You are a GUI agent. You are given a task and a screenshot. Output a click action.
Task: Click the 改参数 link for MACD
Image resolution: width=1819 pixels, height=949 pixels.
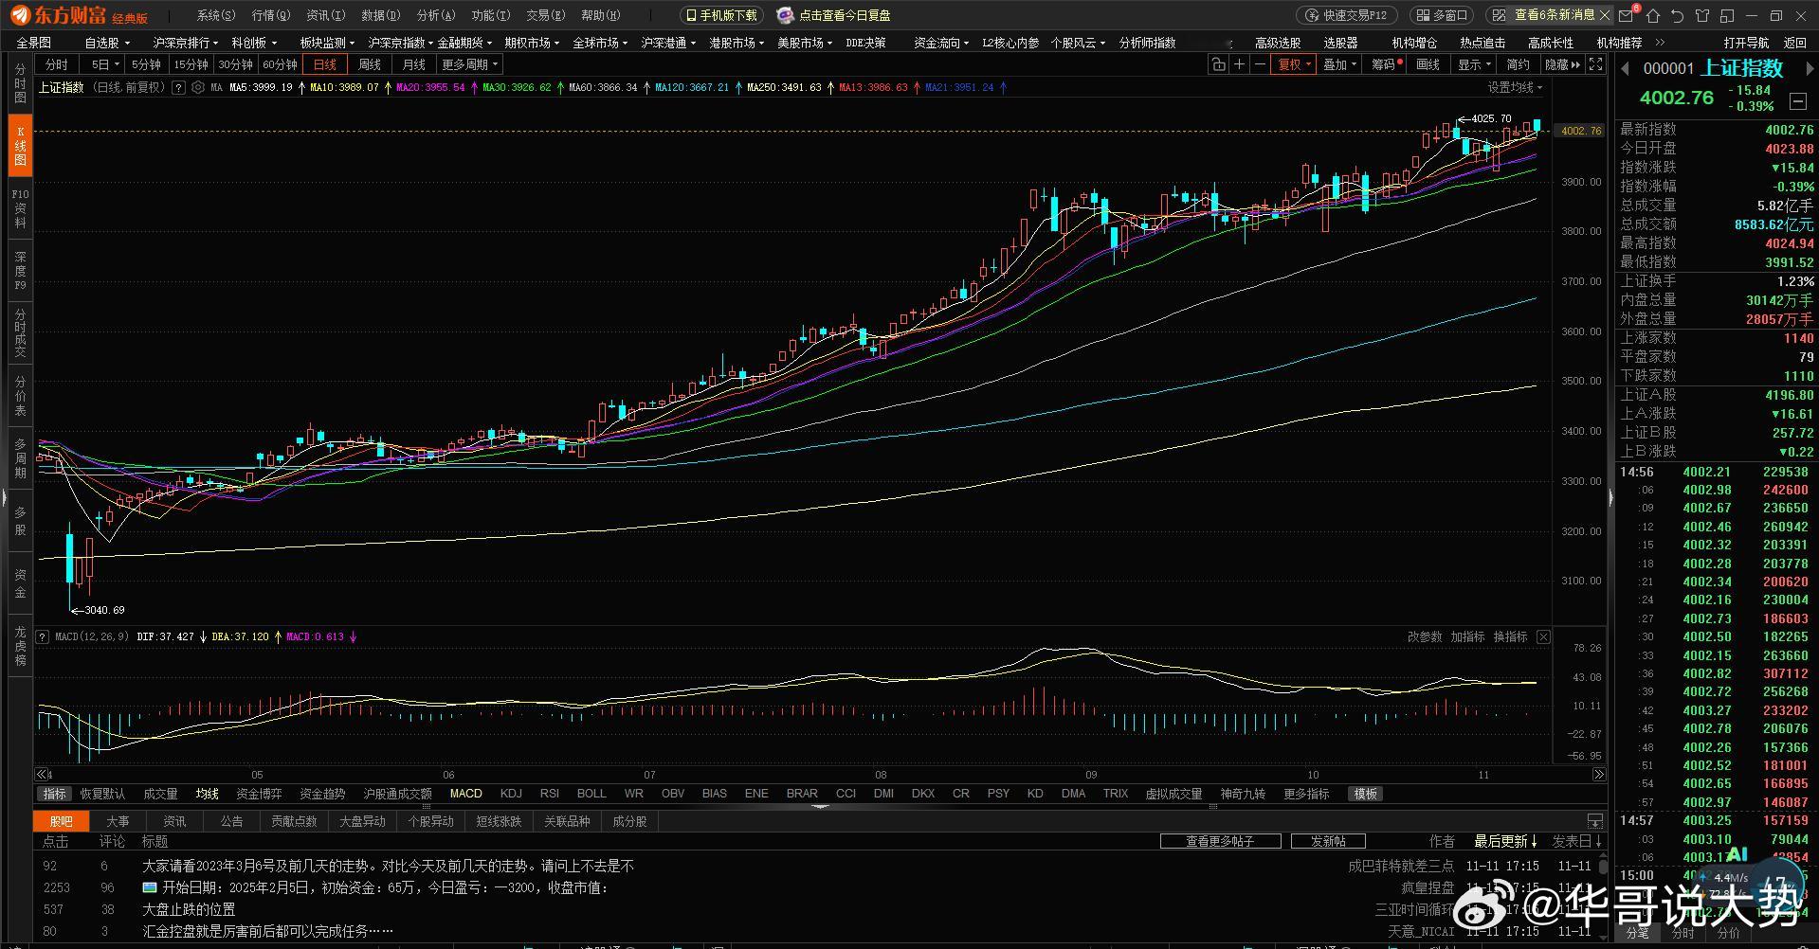[x=1425, y=636]
